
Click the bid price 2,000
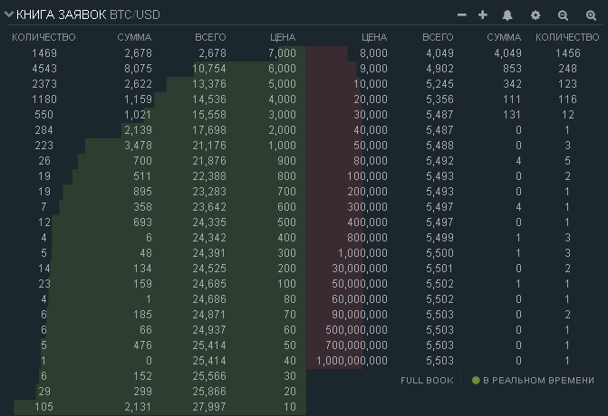(x=283, y=130)
